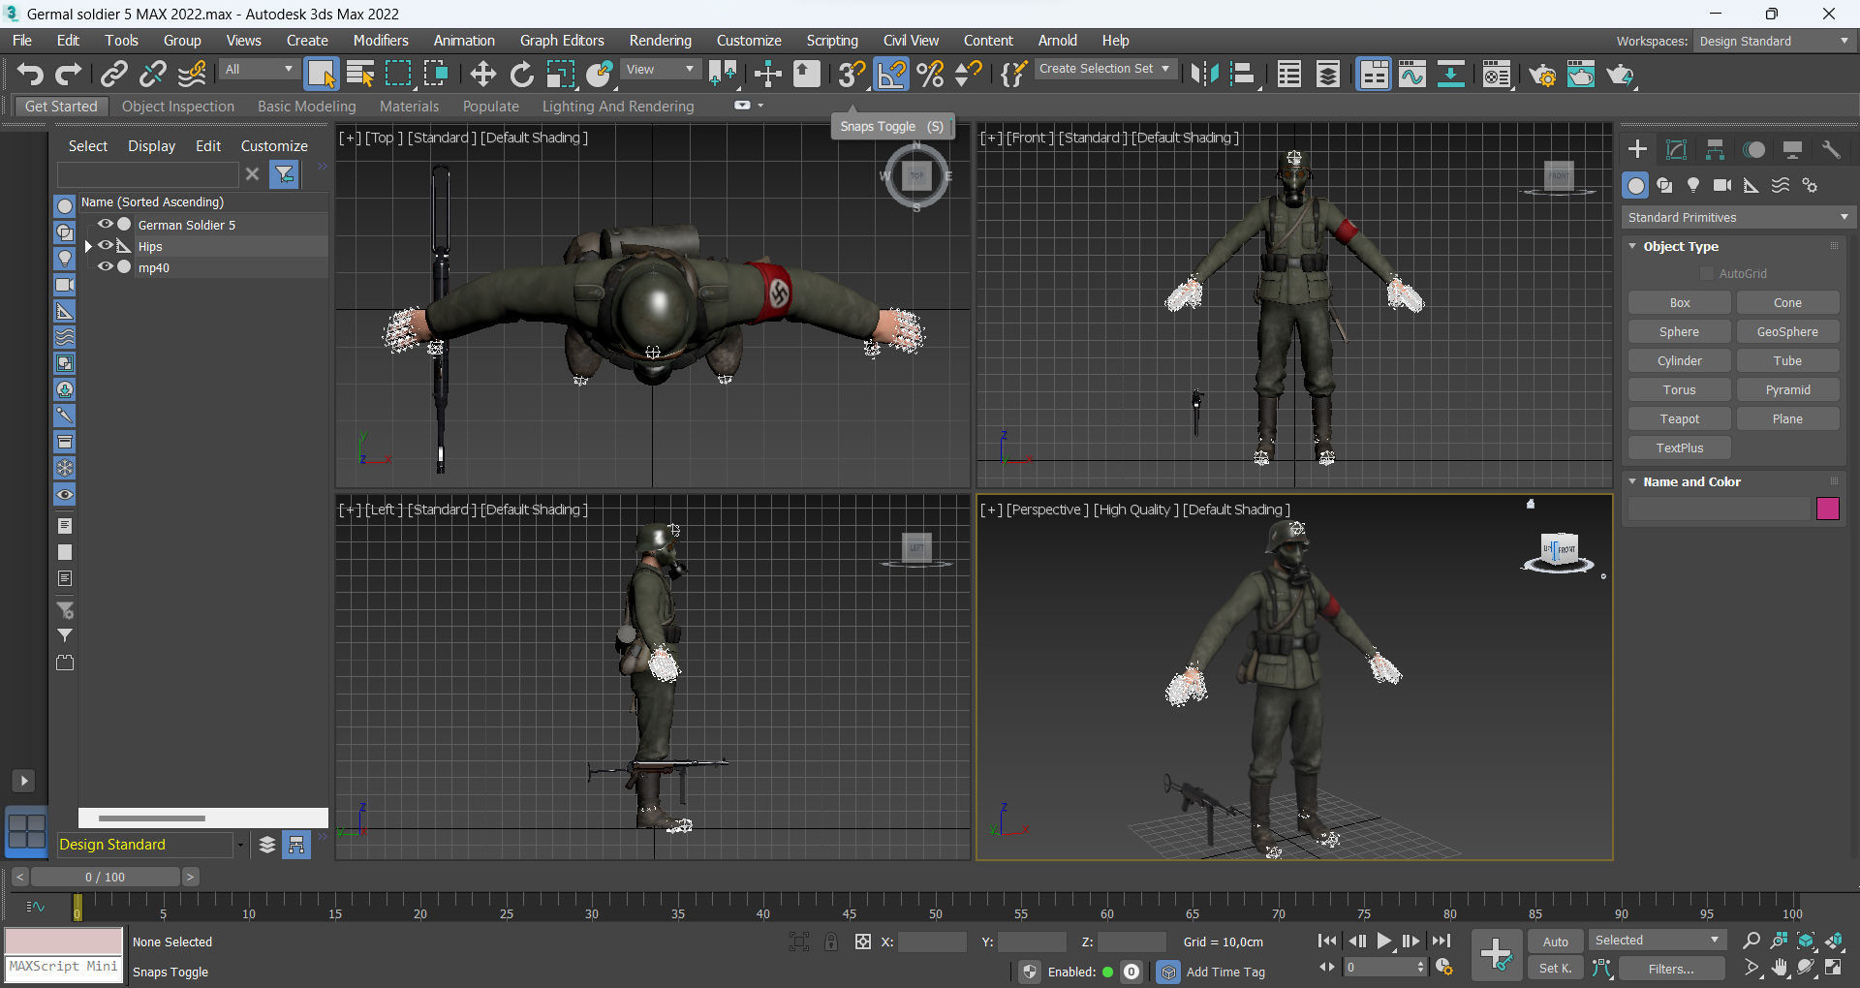Image resolution: width=1860 pixels, height=988 pixels.
Task: Hide the mp40 object eye icon
Action: coord(106,267)
